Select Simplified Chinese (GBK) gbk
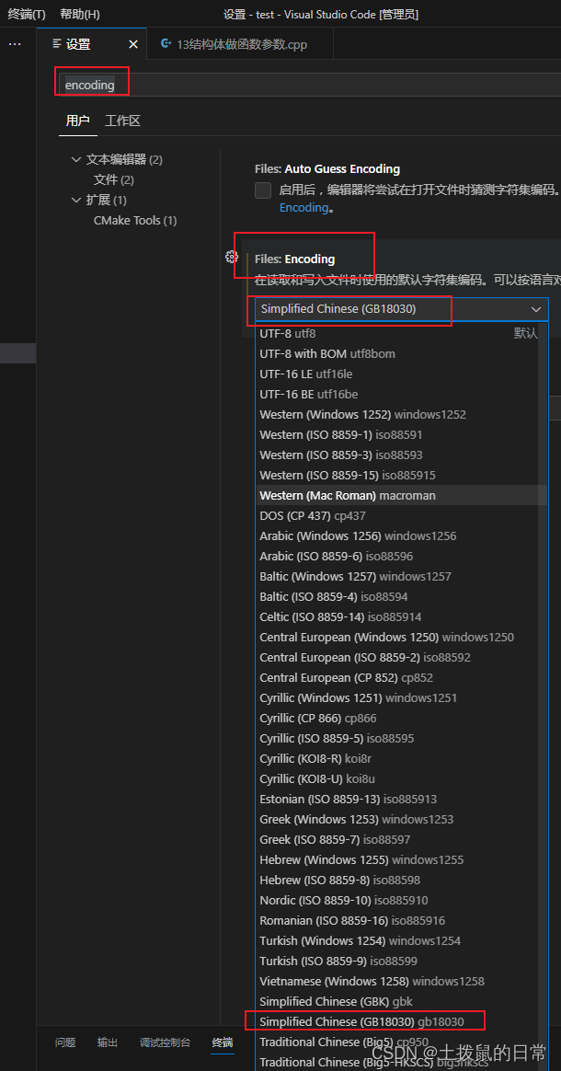Screen dimensions: 561x1071 [x=401, y=1001]
